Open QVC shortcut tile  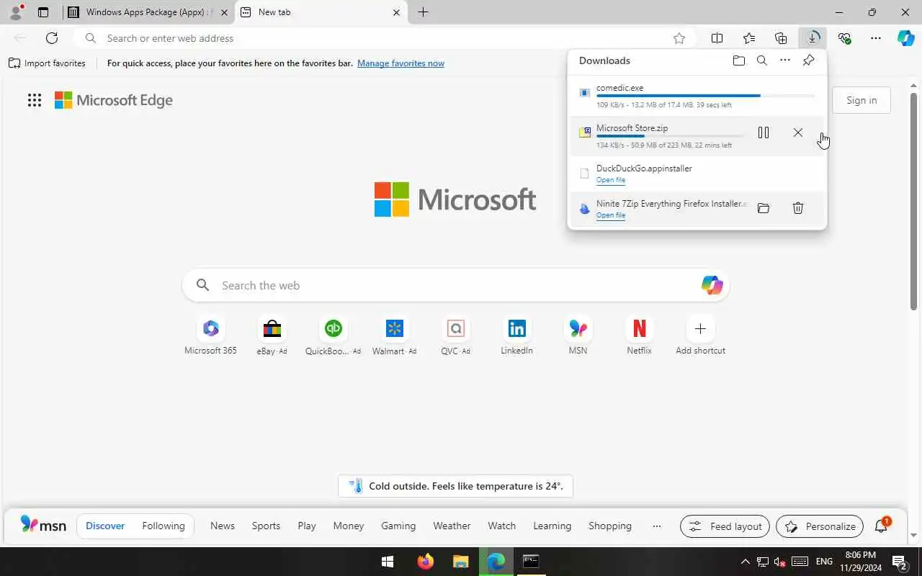[455, 336]
